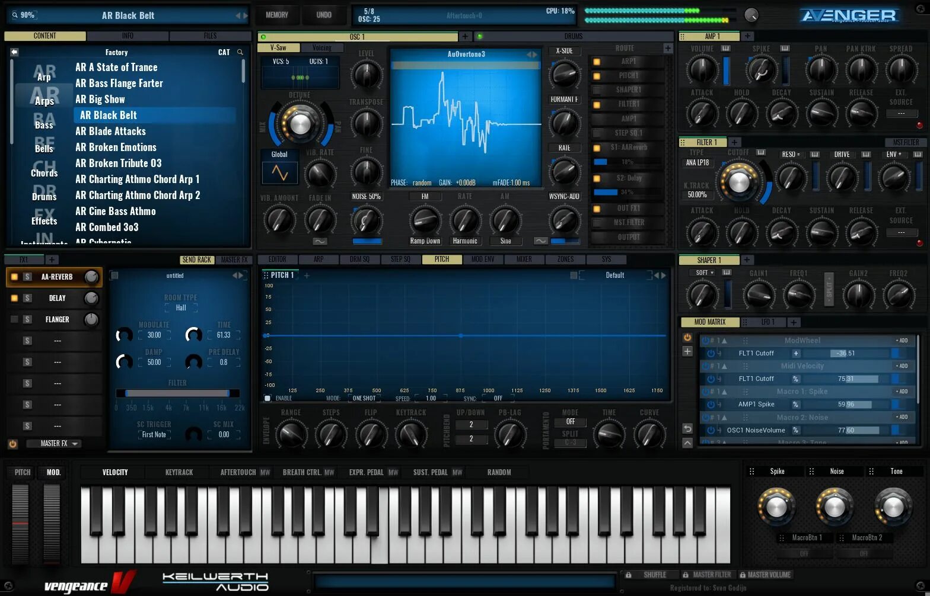The height and width of the screenshot is (596, 930).
Task: Click the wave shape button under FADE IN knob
Action: 320,241
